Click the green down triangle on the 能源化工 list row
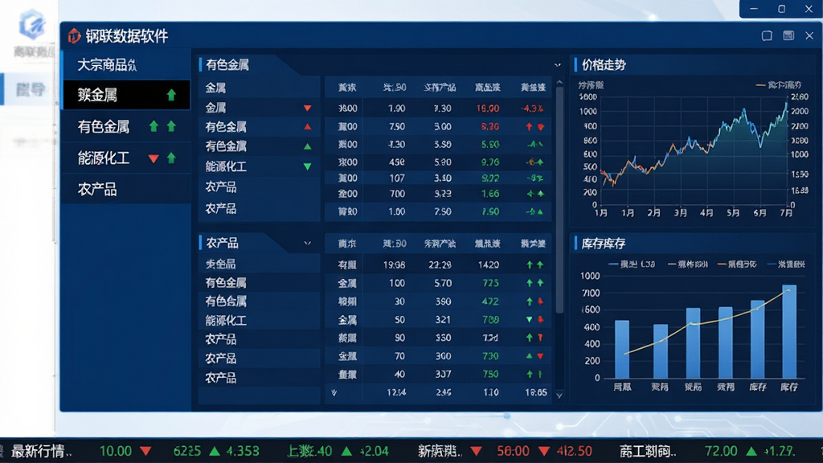The height and width of the screenshot is (463, 823). [x=308, y=166]
